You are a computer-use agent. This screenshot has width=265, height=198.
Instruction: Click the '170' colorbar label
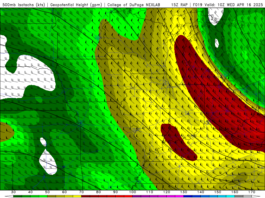252,192
